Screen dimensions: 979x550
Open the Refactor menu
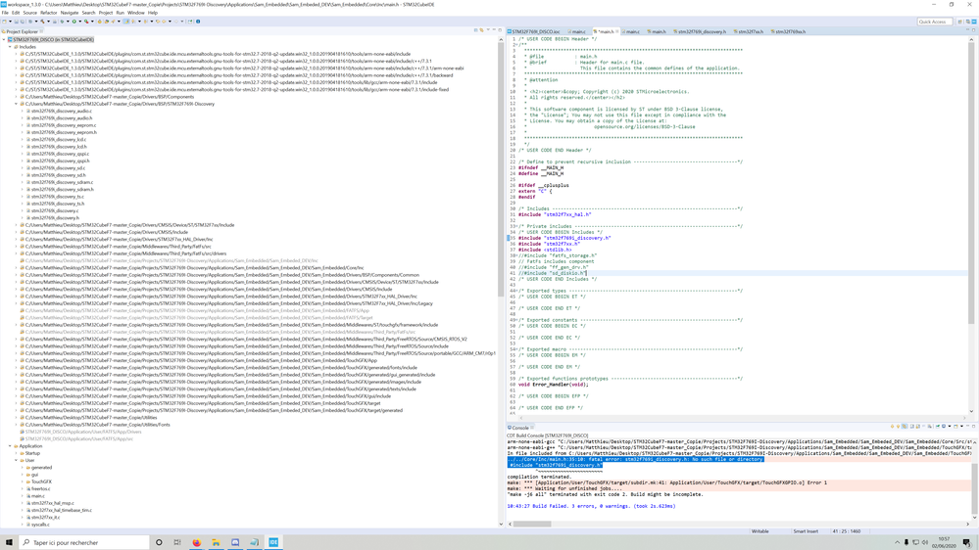click(x=48, y=13)
